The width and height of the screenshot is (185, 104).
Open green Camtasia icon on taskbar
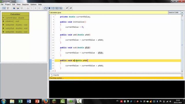coord(62,101)
